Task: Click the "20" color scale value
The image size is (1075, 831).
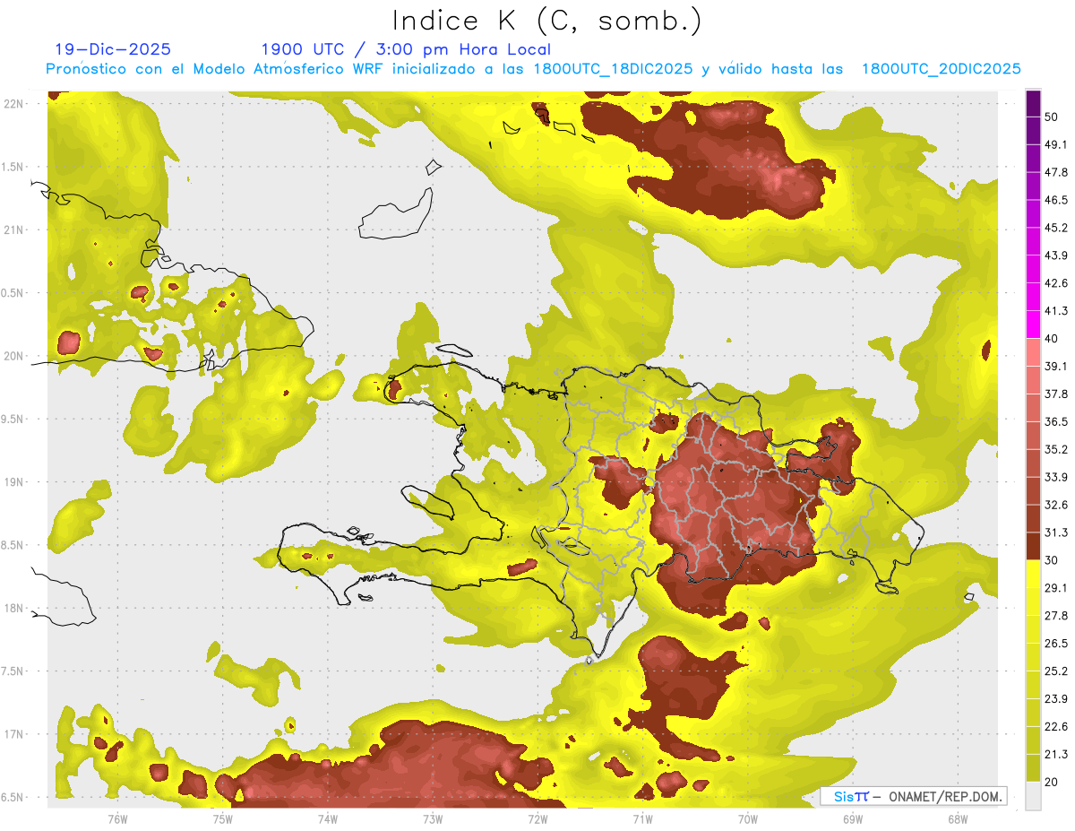Action: tap(1052, 782)
